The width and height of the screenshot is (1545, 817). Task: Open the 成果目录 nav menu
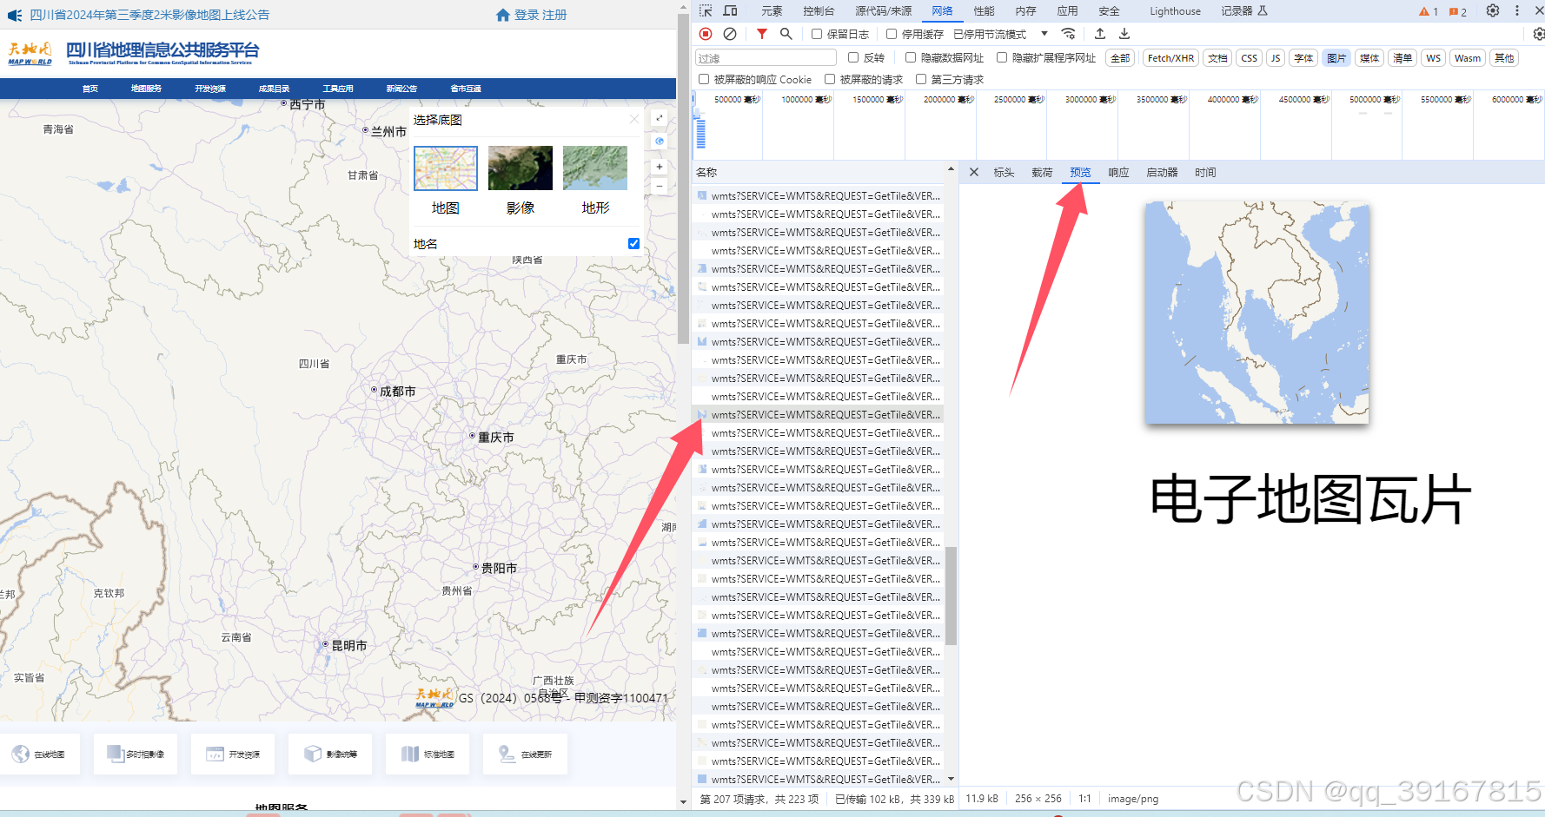[x=274, y=89]
